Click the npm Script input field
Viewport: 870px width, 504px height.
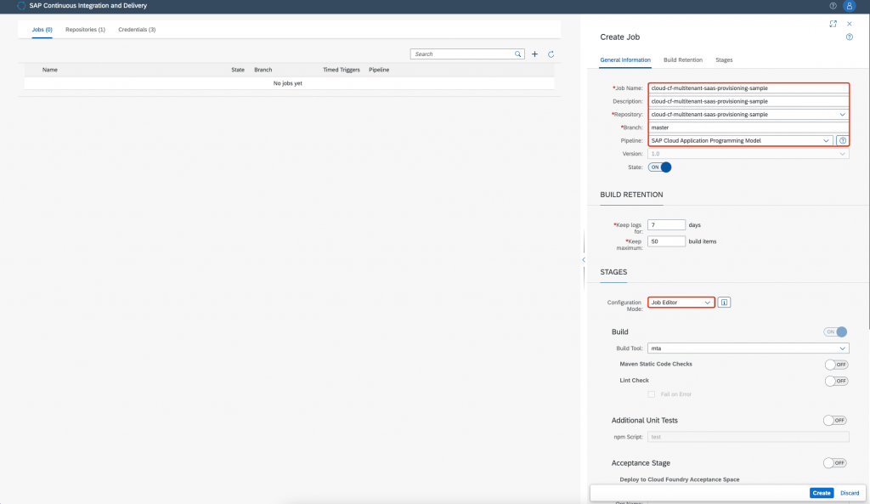tap(748, 437)
